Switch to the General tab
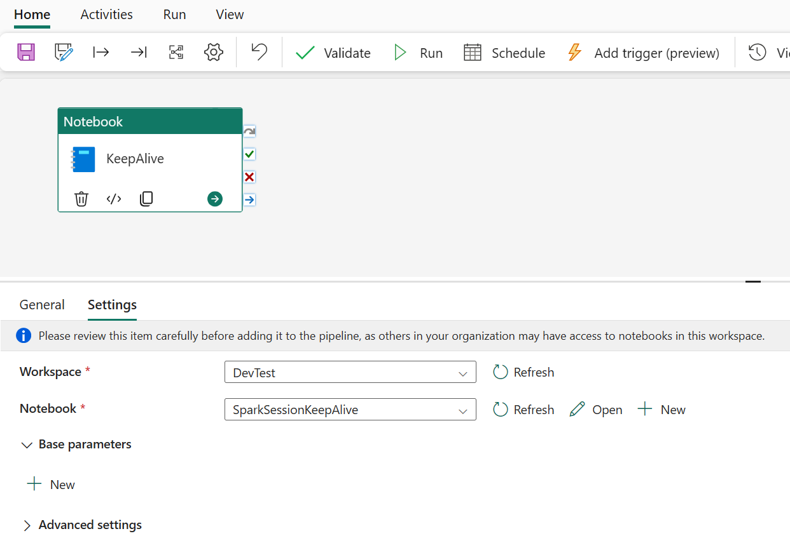 [x=42, y=305]
